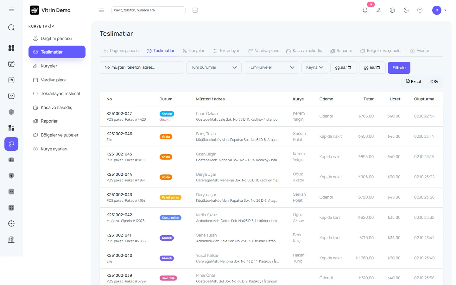The image size is (456, 285).
Task: Click the Durum column header
Action: pyautogui.click(x=166, y=99)
